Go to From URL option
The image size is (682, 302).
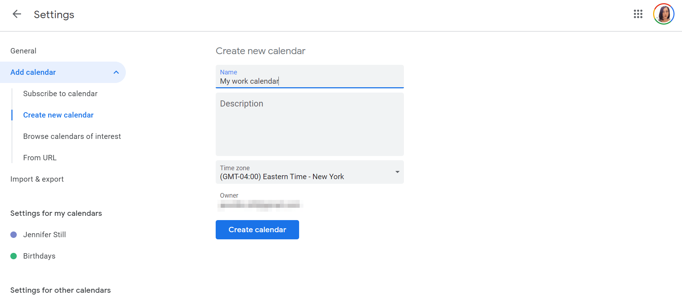40,158
